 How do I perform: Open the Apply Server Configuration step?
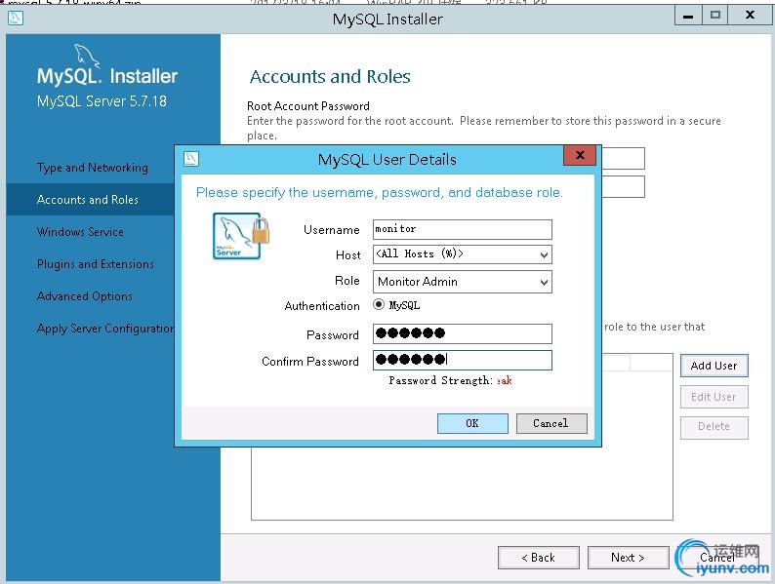tap(105, 329)
